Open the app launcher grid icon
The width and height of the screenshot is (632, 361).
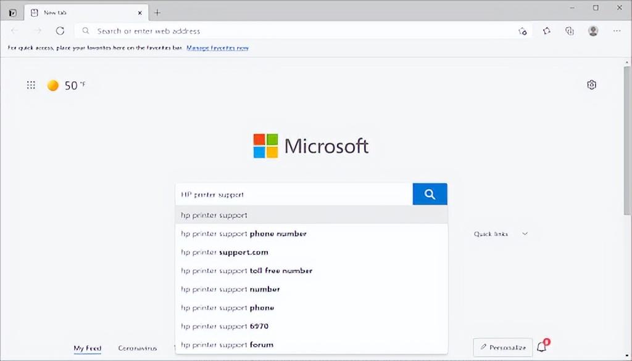click(x=31, y=85)
